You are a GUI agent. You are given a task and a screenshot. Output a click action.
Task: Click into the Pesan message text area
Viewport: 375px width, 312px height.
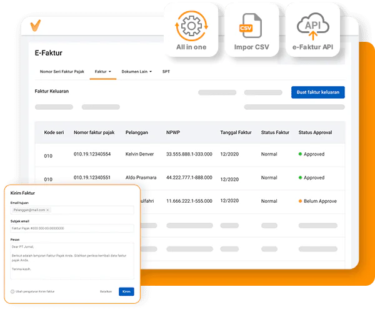[72, 261]
